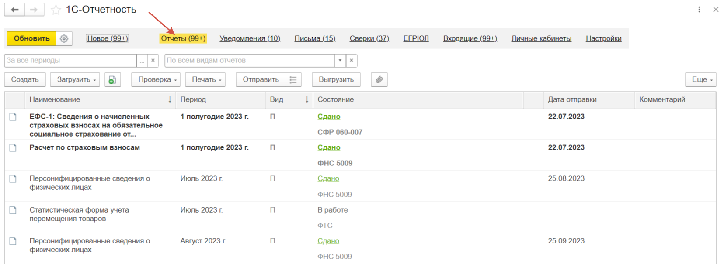This screenshot has width=724, height=264.
Task: Click document icon of the Август Персонифицированные сведения row
Action: [x=13, y=241]
